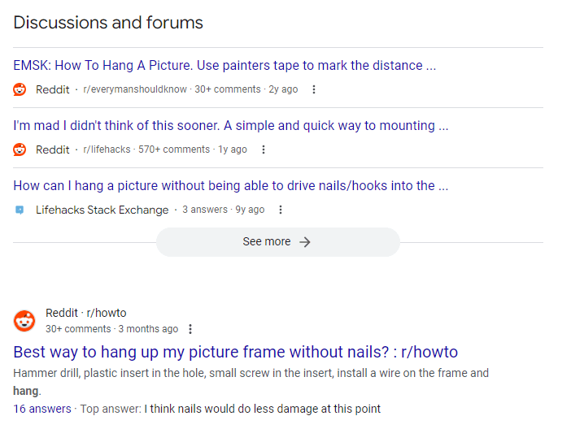Expand discussions with See more button
Screen dimensions: 571x429
[278, 242]
